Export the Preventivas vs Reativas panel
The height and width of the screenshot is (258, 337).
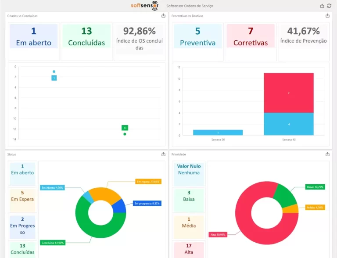(327, 15)
